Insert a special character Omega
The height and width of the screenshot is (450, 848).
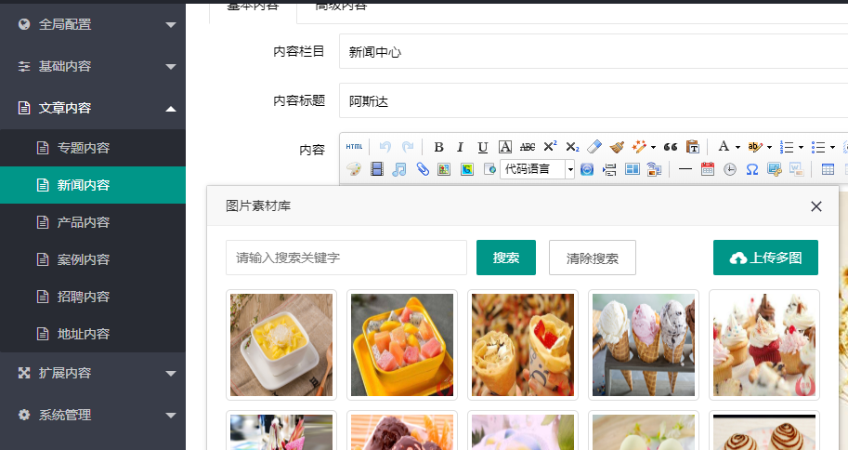point(752,169)
